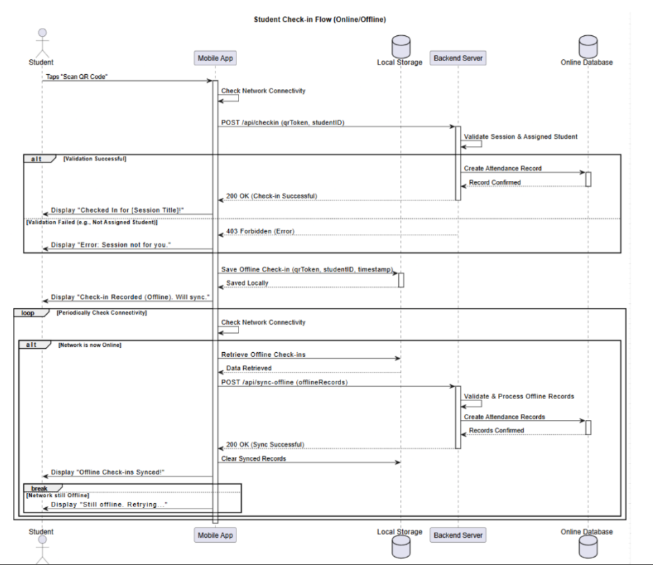
Task: Click '200 OK (Check-in Successful)' response
Action: [272, 196]
